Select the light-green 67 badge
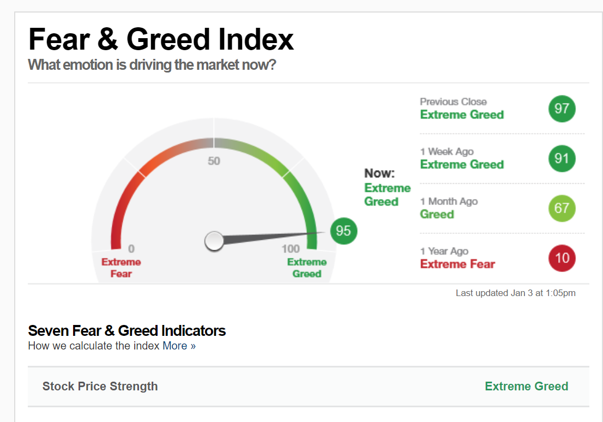 pos(562,208)
